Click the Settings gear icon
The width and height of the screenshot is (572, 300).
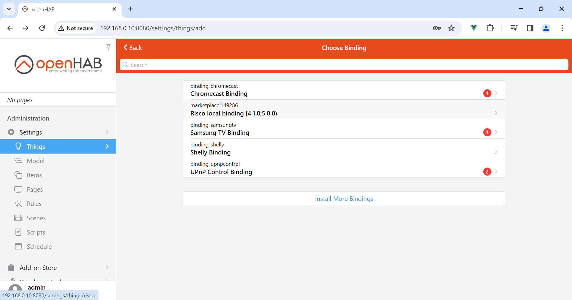[x=11, y=132]
